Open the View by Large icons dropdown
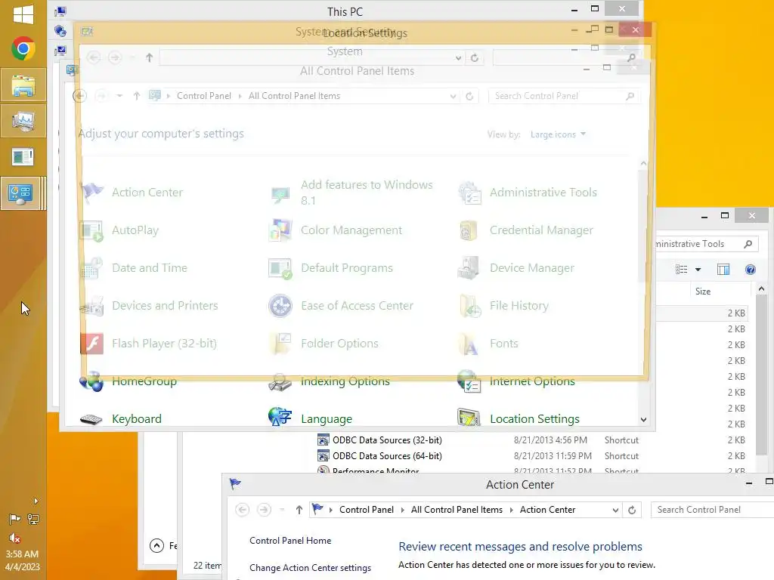This screenshot has height=580, width=774. coord(558,134)
